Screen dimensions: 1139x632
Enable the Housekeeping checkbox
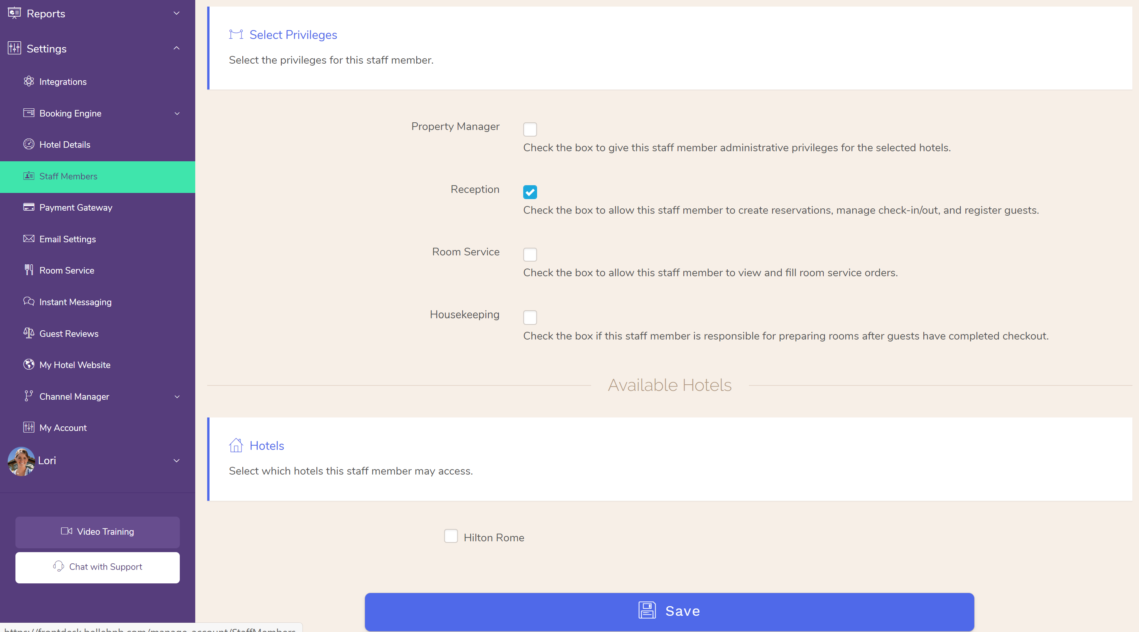pos(530,317)
